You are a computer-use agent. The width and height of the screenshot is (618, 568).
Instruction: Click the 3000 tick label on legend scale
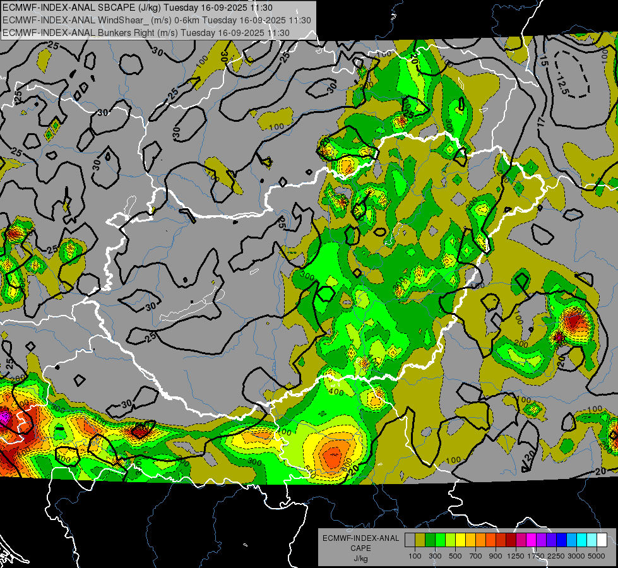coord(576,556)
